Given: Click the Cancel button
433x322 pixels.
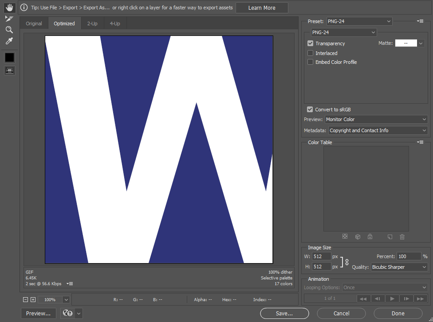Looking at the screenshot, I should [x=341, y=314].
